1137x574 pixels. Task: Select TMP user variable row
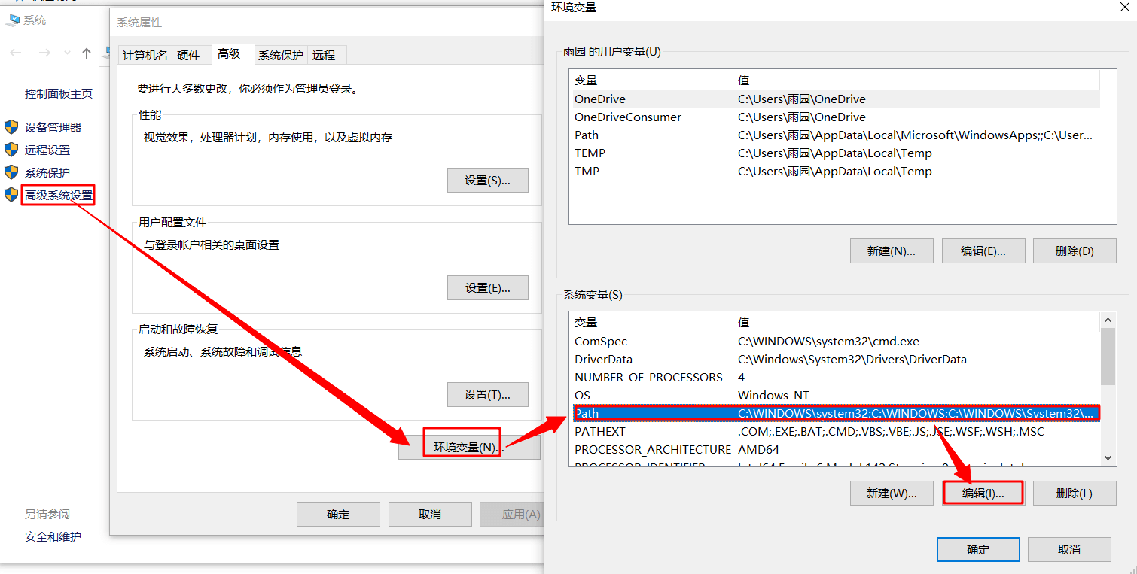click(834, 171)
